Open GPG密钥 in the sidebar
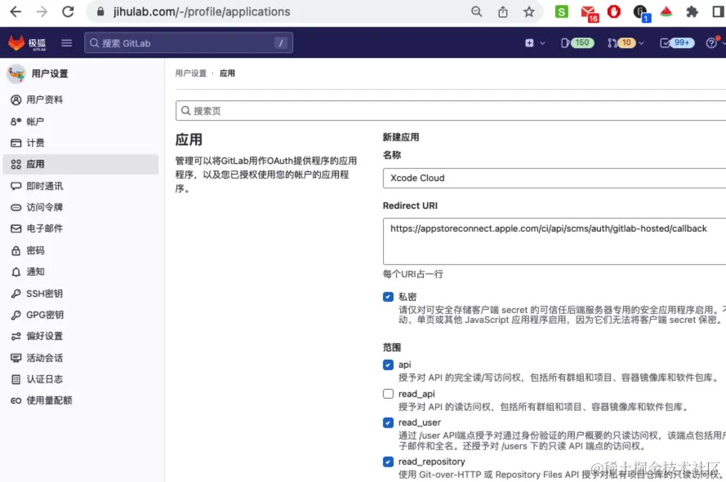Screen dimensions: 726x482 point(81,315)
